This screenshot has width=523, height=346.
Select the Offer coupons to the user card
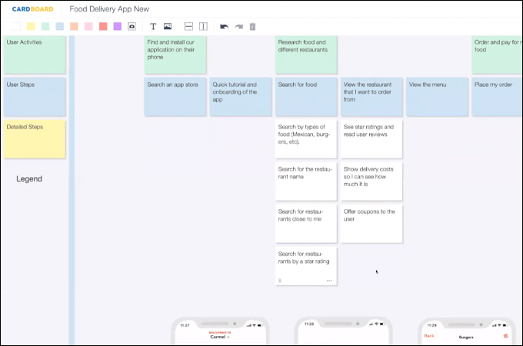point(371,224)
